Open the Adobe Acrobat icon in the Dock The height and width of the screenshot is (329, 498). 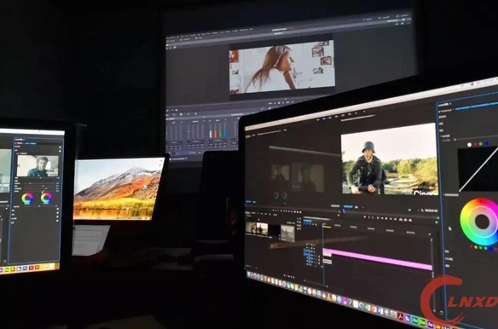tap(401, 316)
